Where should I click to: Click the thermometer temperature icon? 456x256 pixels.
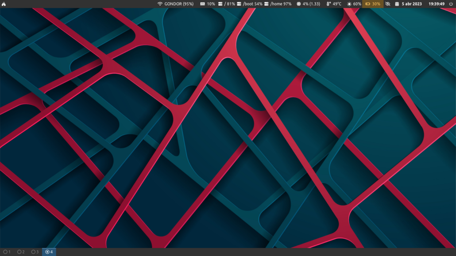tap(328, 4)
